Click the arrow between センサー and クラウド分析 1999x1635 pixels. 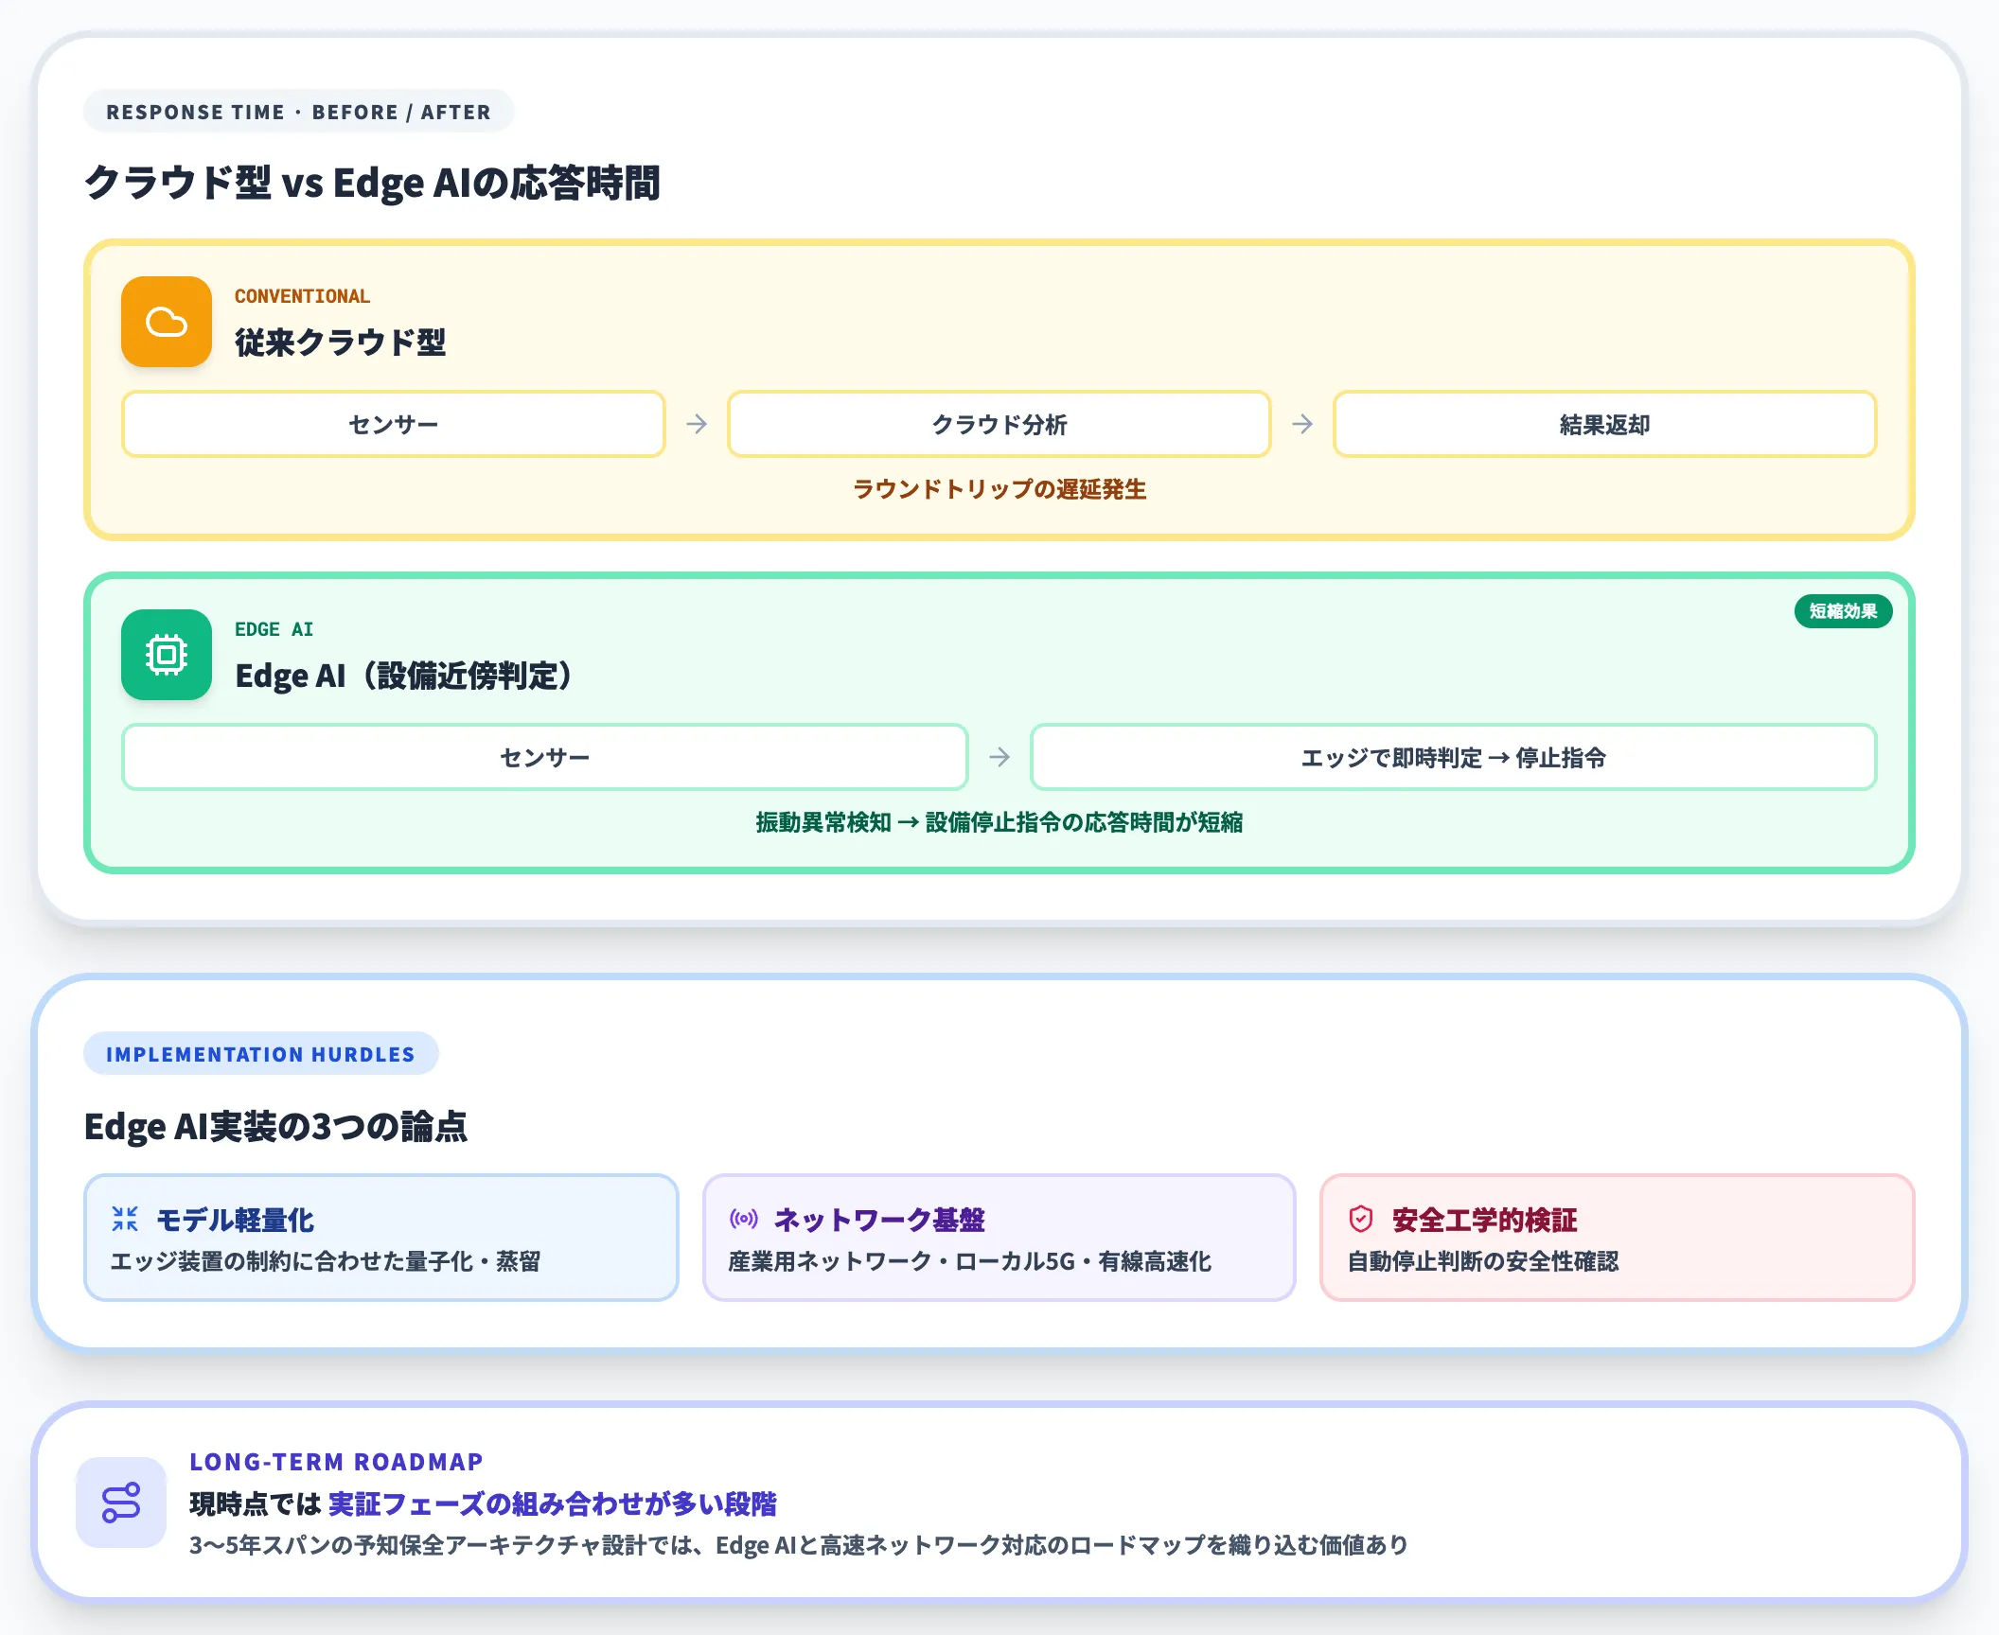(697, 424)
